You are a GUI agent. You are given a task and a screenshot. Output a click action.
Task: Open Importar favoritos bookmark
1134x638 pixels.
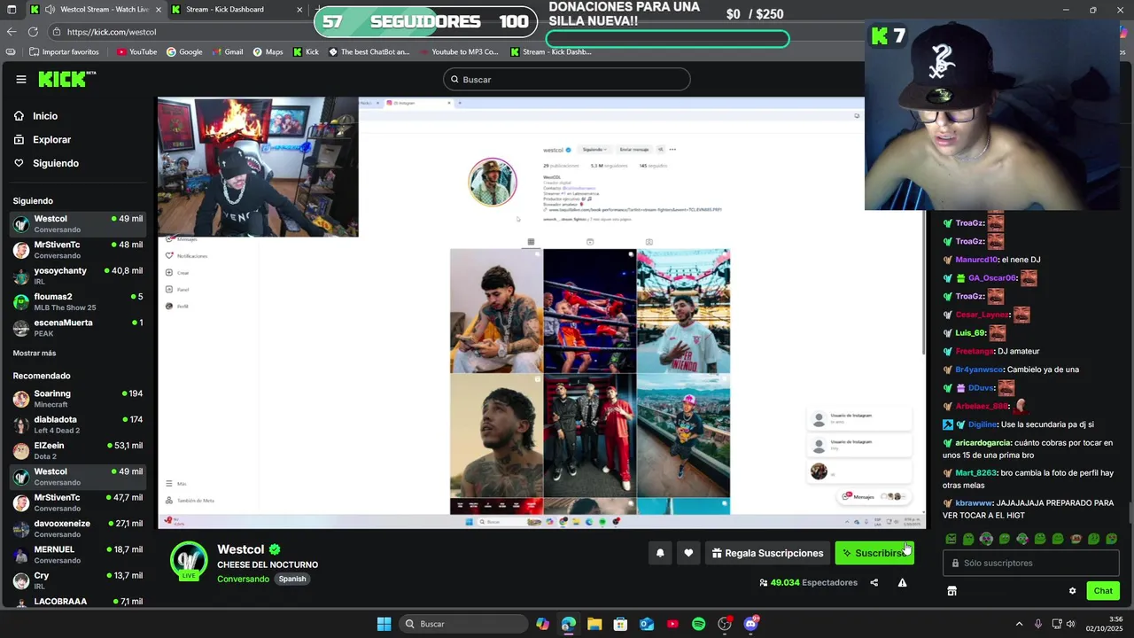click(64, 52)
